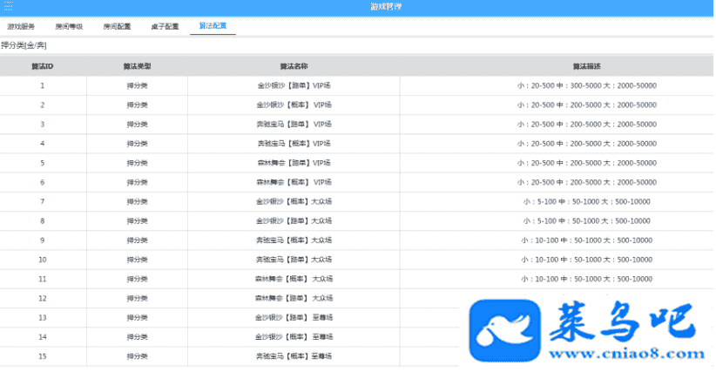
Task: Select 金沙银沙【概率】至尊场 row name
Action: click(x=294, y=337)
